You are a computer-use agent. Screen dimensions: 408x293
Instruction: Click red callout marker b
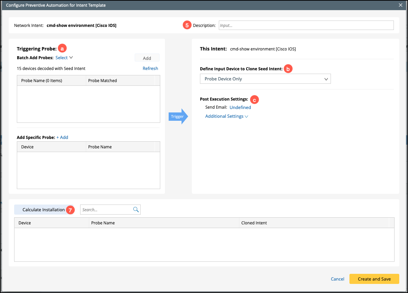pyautogui.click(x=288, y=69)
